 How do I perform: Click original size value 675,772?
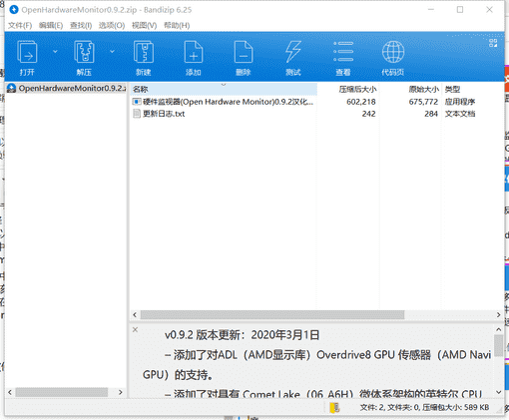[423, 102]
